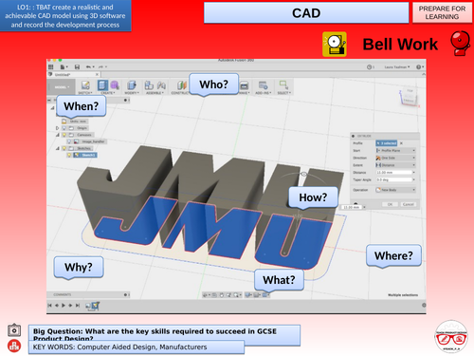474x356 pixels.
Task: Toggle Canvases folder visibility lightbulb
Action: click(x=64, y=135)
